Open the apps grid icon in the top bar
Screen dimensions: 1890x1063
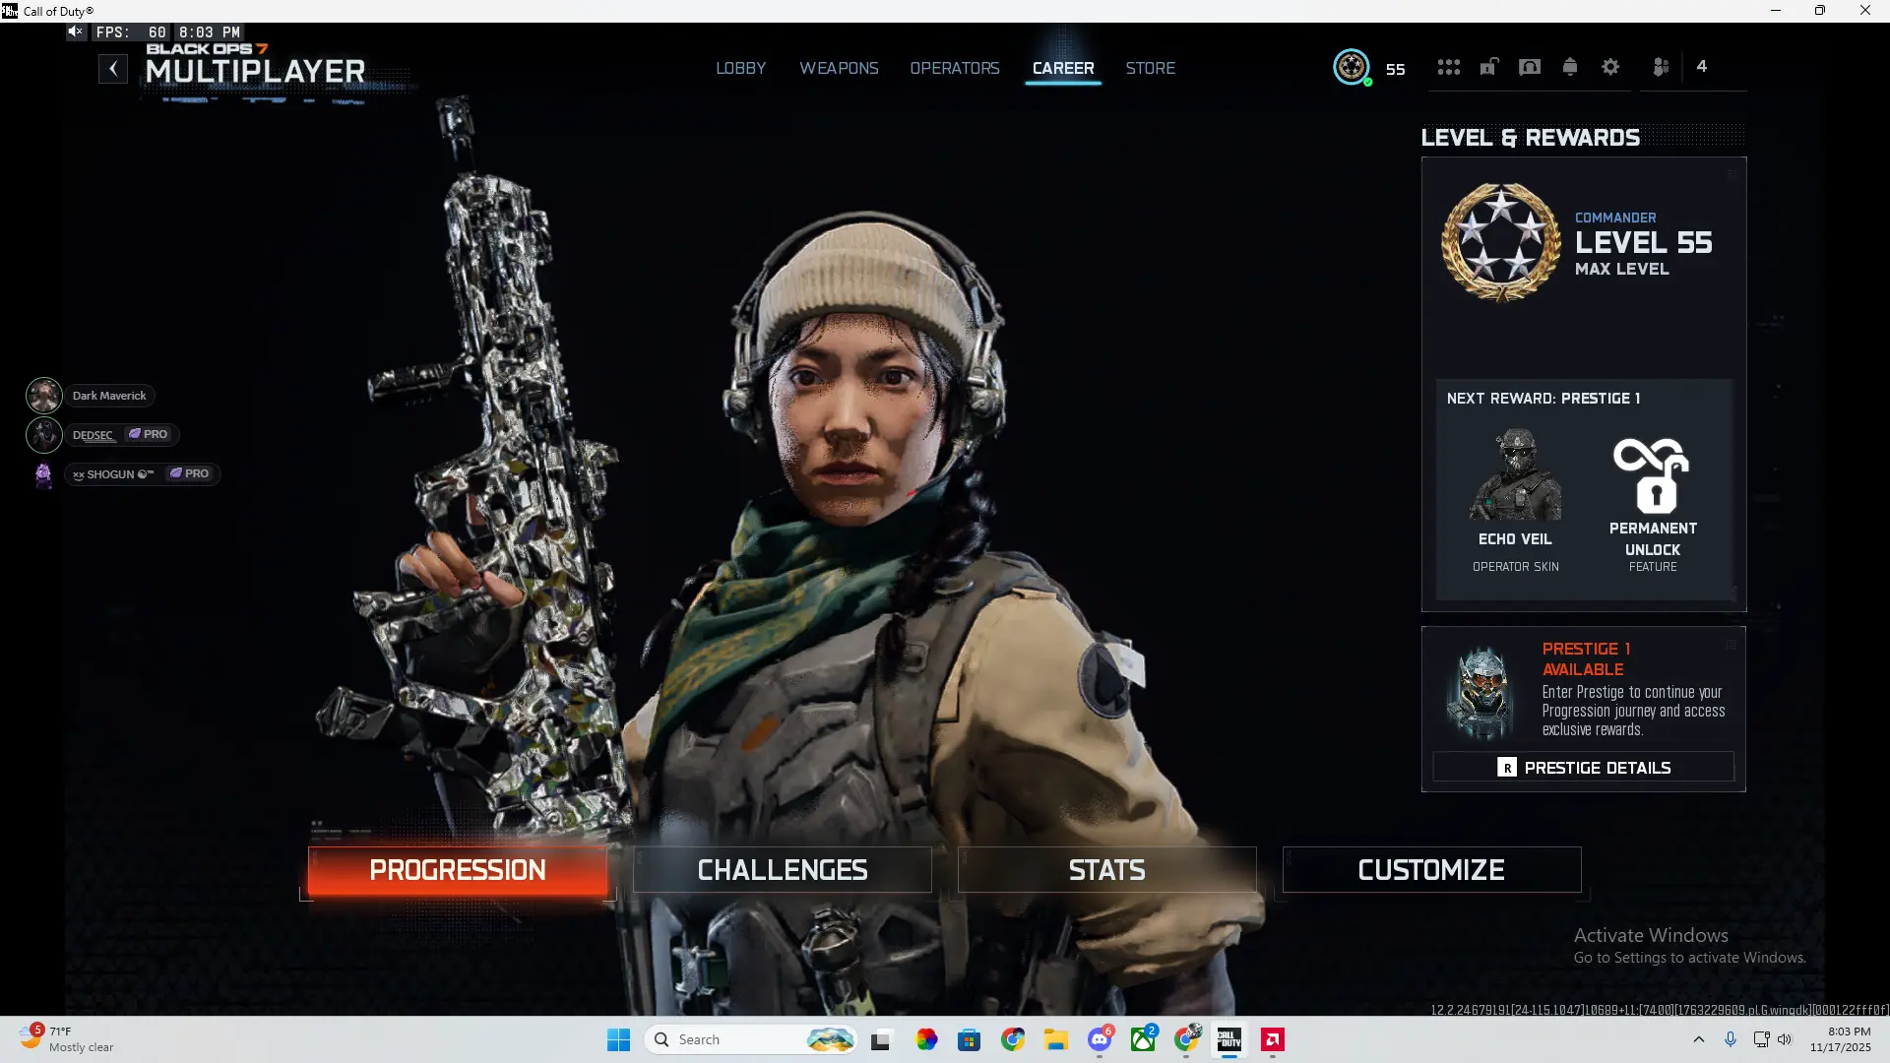point(1448,67)
